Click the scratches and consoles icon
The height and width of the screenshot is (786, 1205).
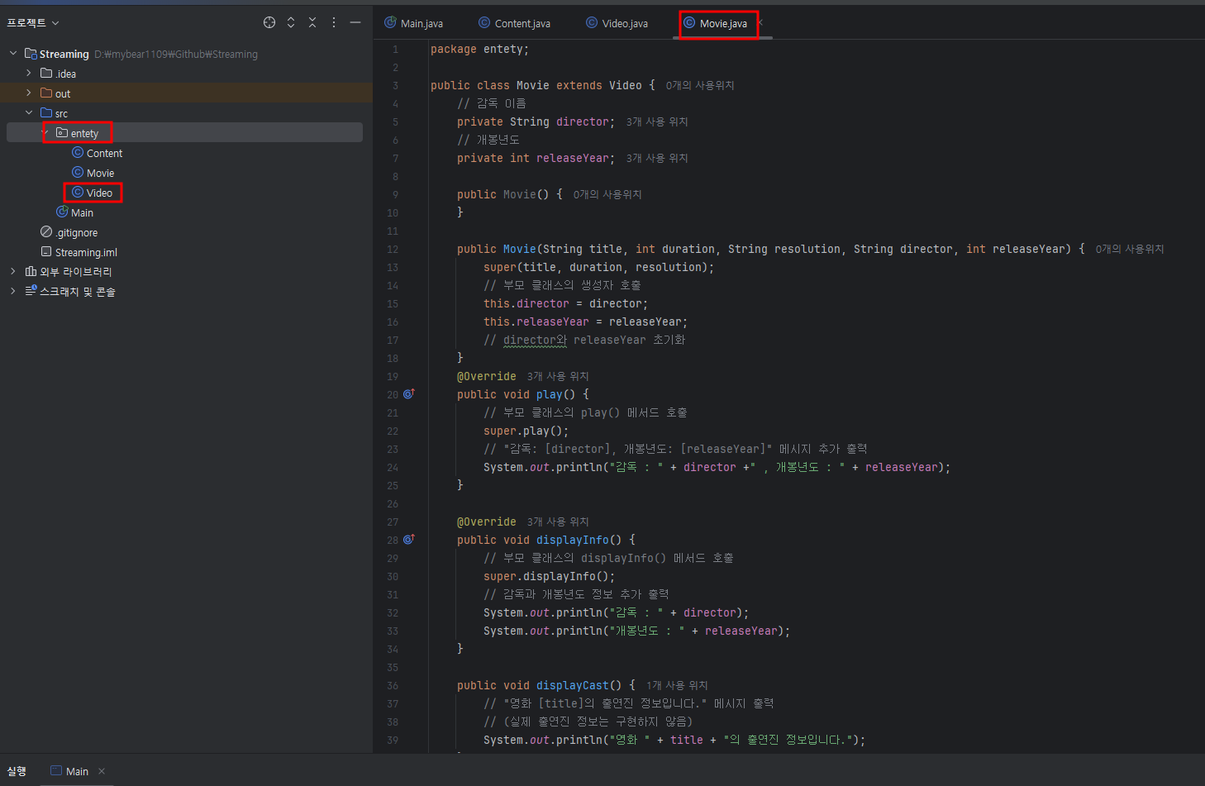[31, 291]
